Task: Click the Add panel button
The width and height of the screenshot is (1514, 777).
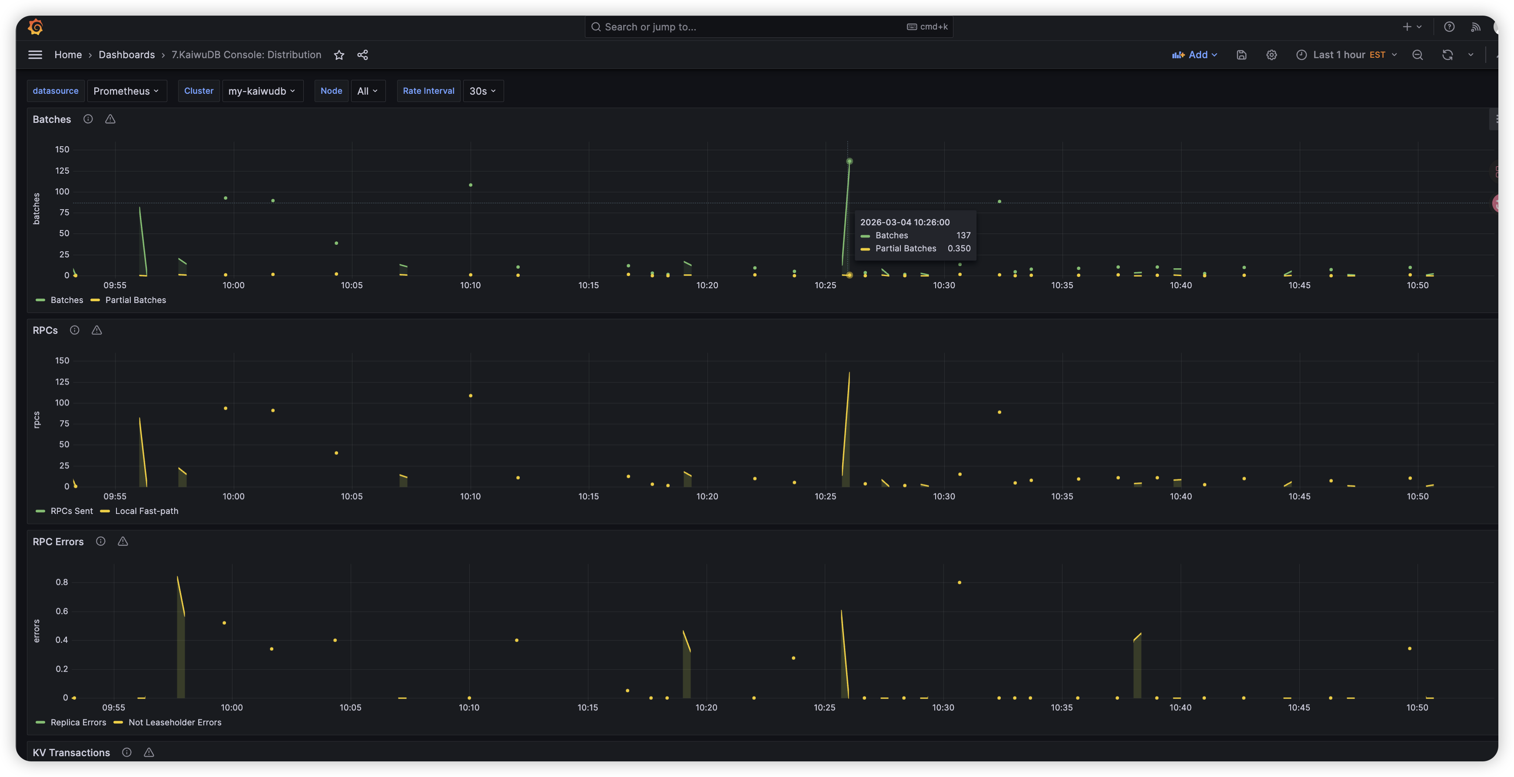Action: (1194, 55)
